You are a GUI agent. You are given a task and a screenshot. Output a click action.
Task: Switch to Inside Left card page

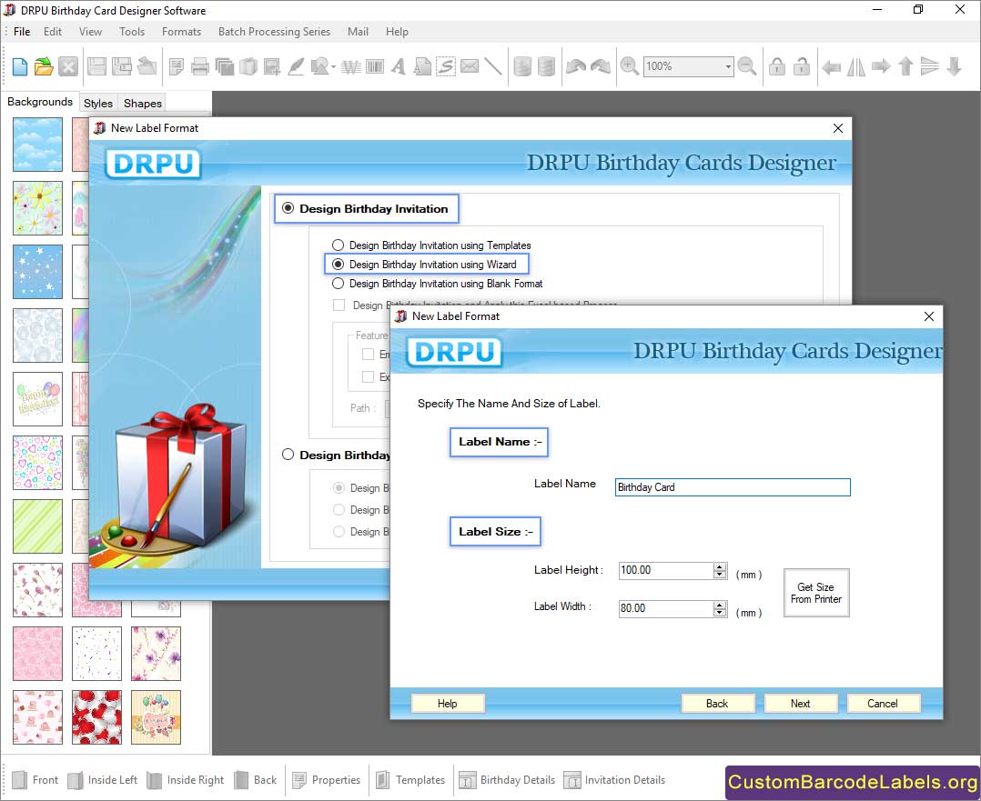(x=102, y=780)
